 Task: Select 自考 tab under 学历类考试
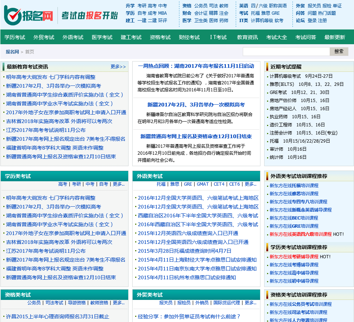[x=104, y=184]
